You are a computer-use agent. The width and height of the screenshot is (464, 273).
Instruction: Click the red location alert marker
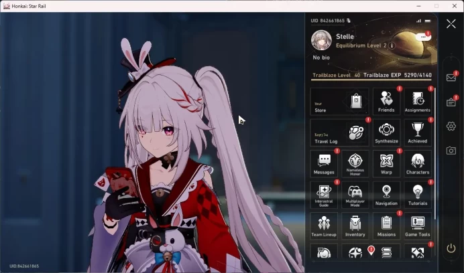371,250
